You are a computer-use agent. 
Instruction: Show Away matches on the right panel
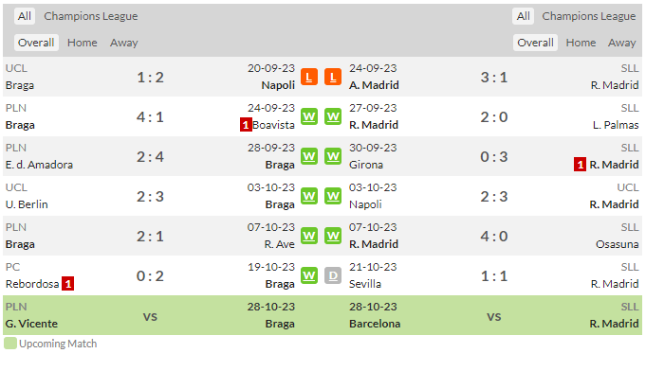621,43
